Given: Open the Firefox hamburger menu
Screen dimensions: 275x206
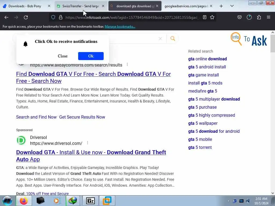Looking at the screenshot, I should coord(268,17).
